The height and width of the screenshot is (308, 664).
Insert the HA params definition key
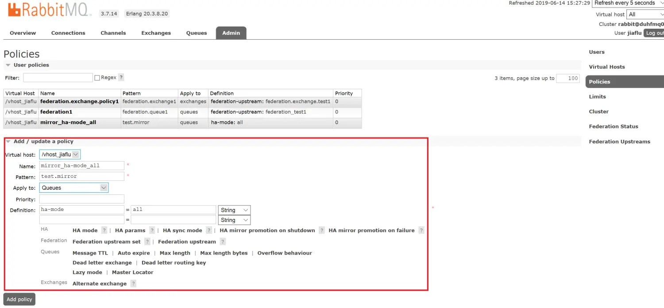[130, 230]
